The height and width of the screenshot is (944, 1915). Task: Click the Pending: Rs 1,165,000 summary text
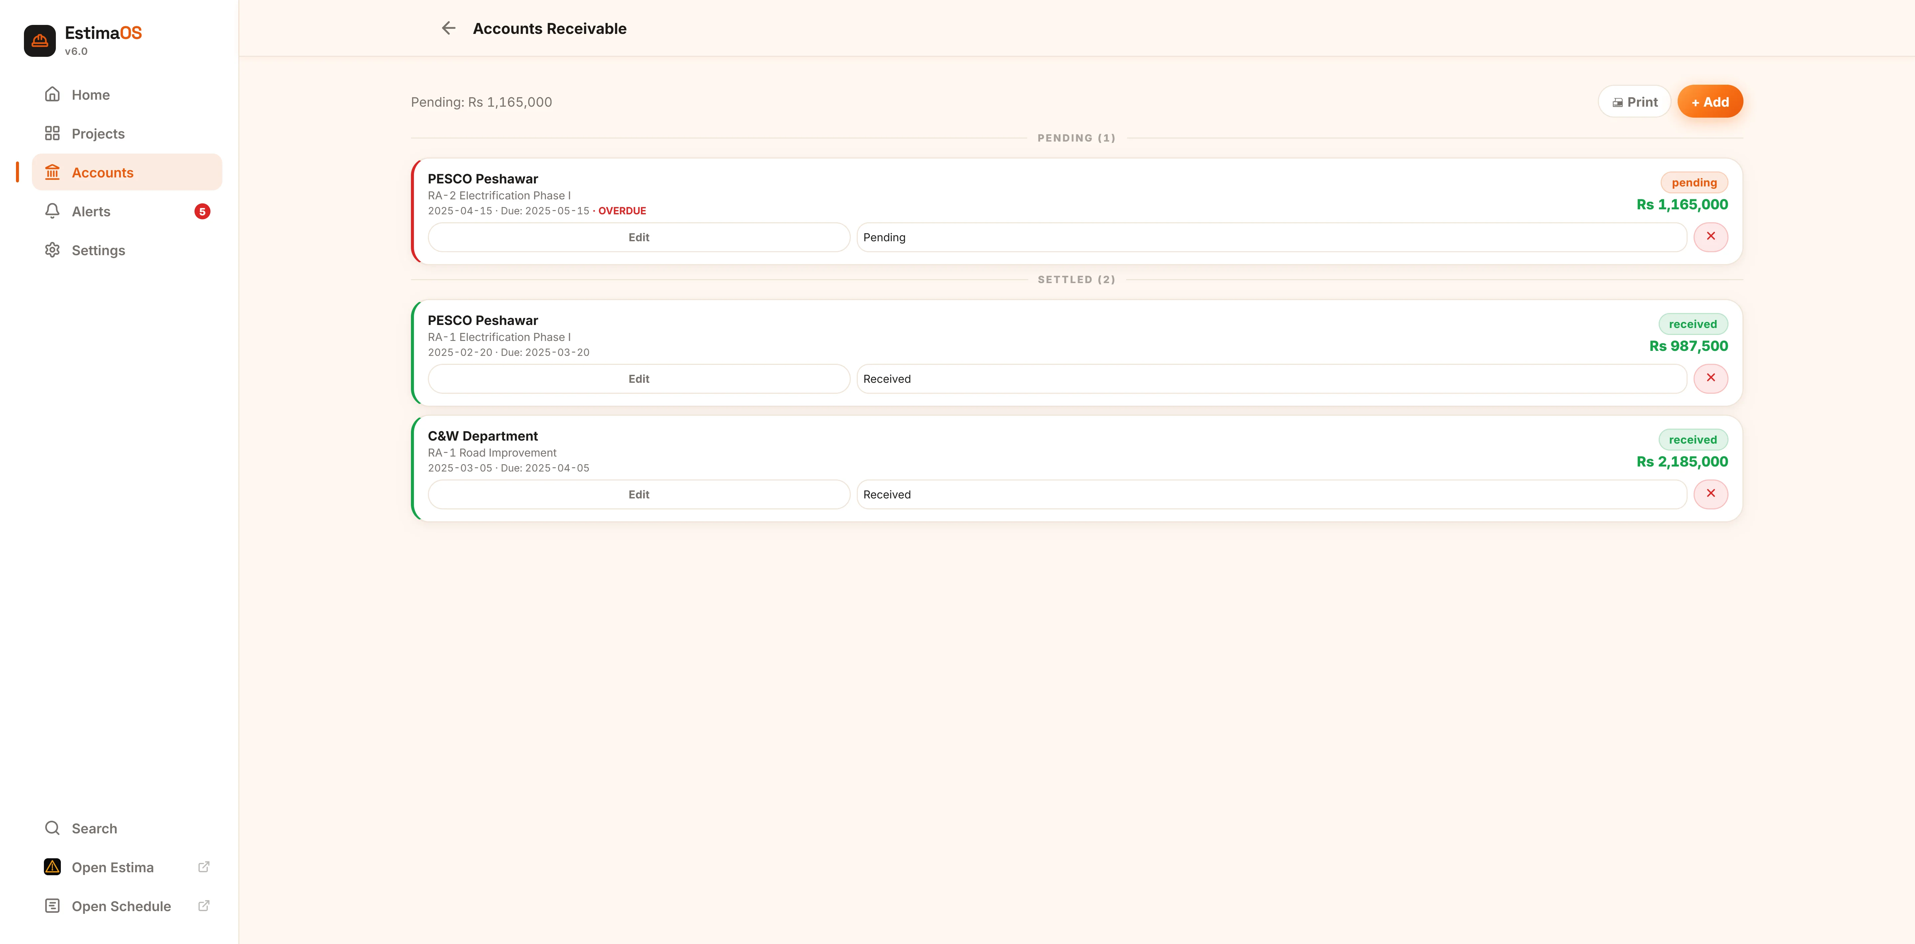pos(482,102)
